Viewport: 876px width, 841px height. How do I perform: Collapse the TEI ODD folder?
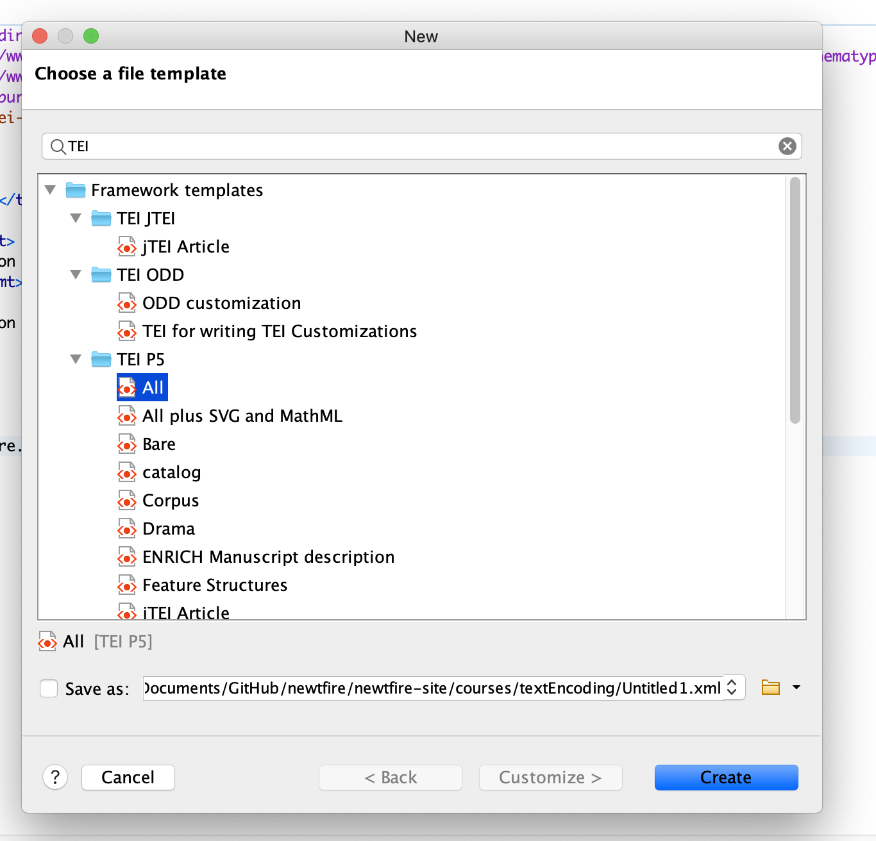pyautogui.click(x=76, y=274)
